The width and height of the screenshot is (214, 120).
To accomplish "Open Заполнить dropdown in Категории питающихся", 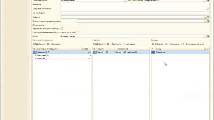I will 57,44.
